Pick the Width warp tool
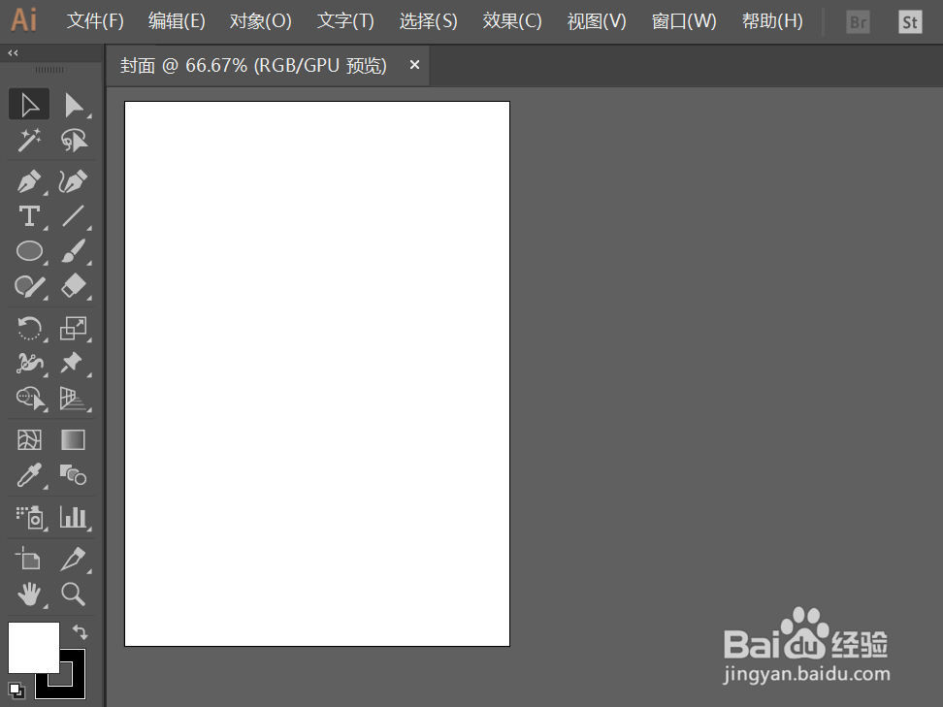 pyautogui.click(x=29, y=363)
